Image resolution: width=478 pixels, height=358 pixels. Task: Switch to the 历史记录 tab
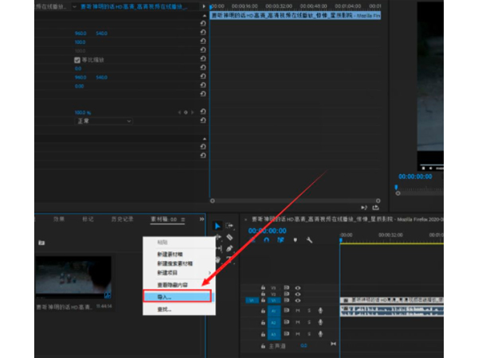121,219
